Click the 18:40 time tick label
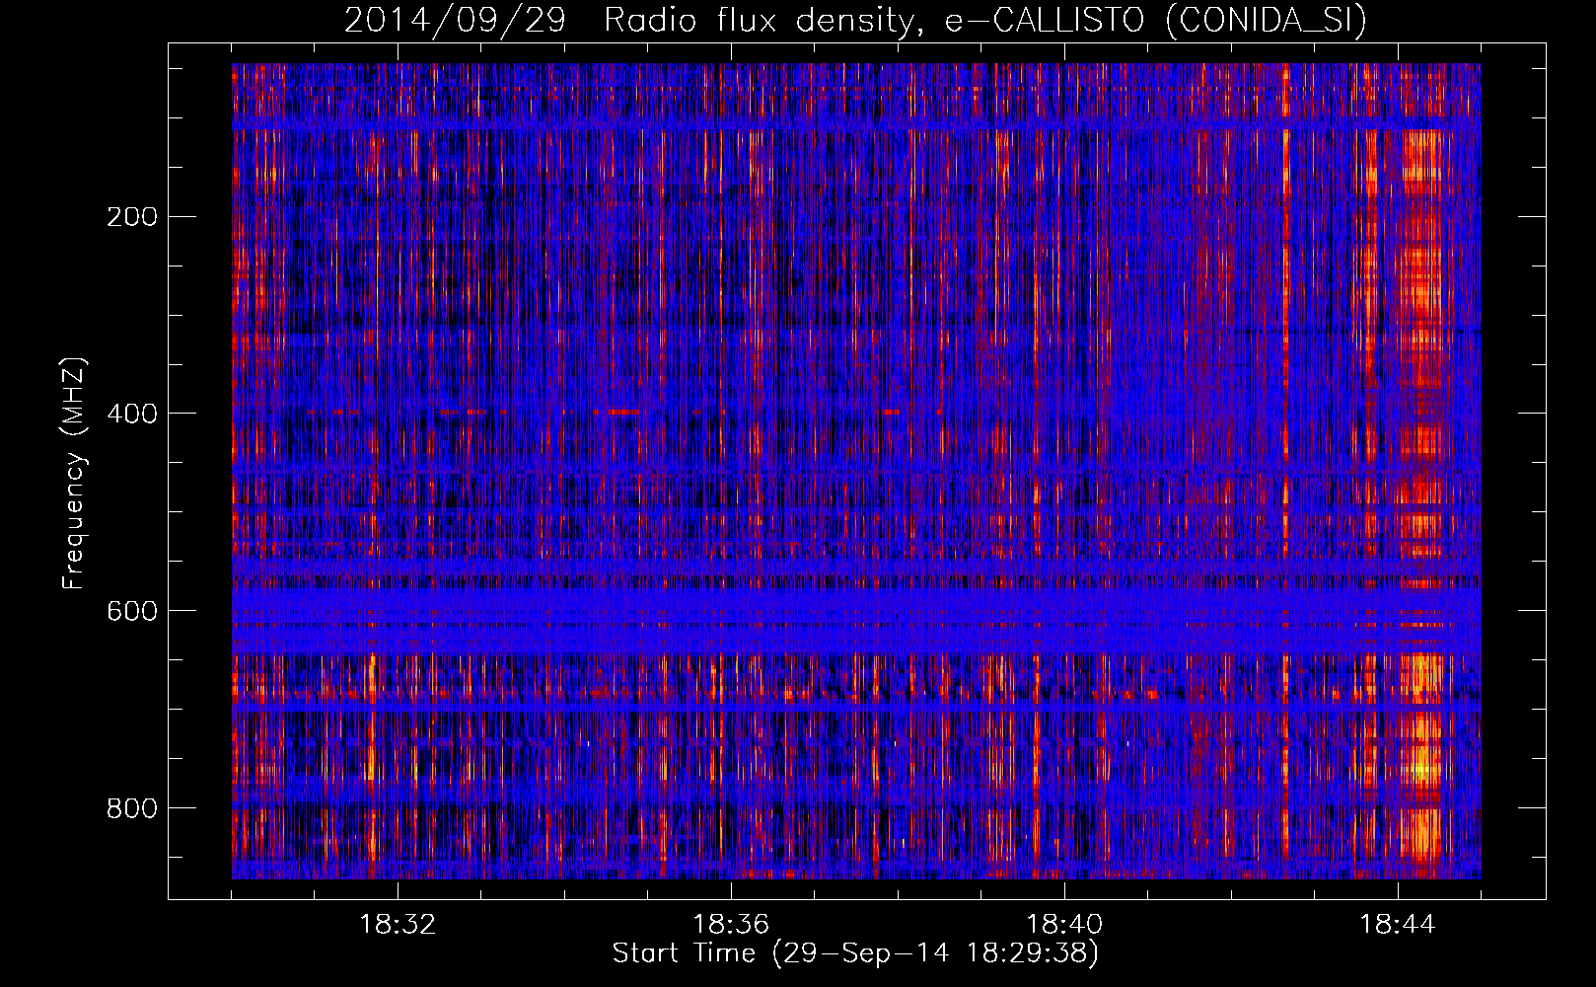 tap(1064, 925)
